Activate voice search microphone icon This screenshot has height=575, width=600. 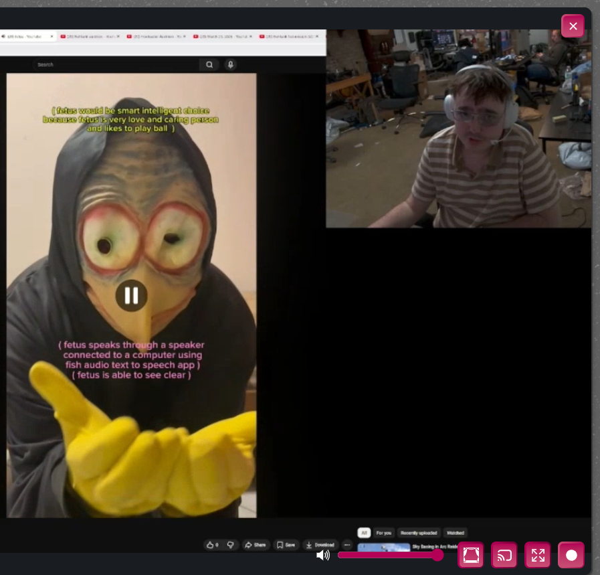[230, 65]
